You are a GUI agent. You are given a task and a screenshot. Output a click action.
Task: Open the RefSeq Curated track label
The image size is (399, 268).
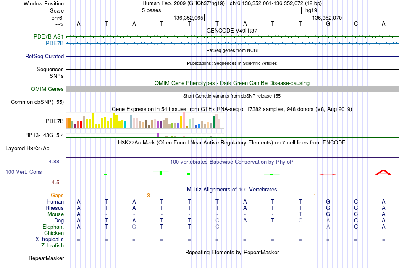[45, 57]
